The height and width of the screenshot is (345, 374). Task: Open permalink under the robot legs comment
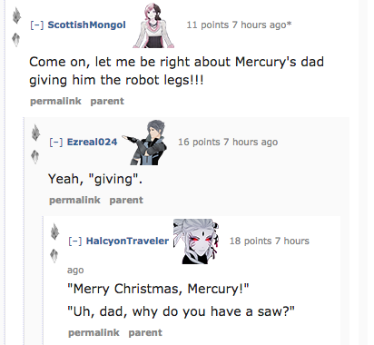pos(55,101)
